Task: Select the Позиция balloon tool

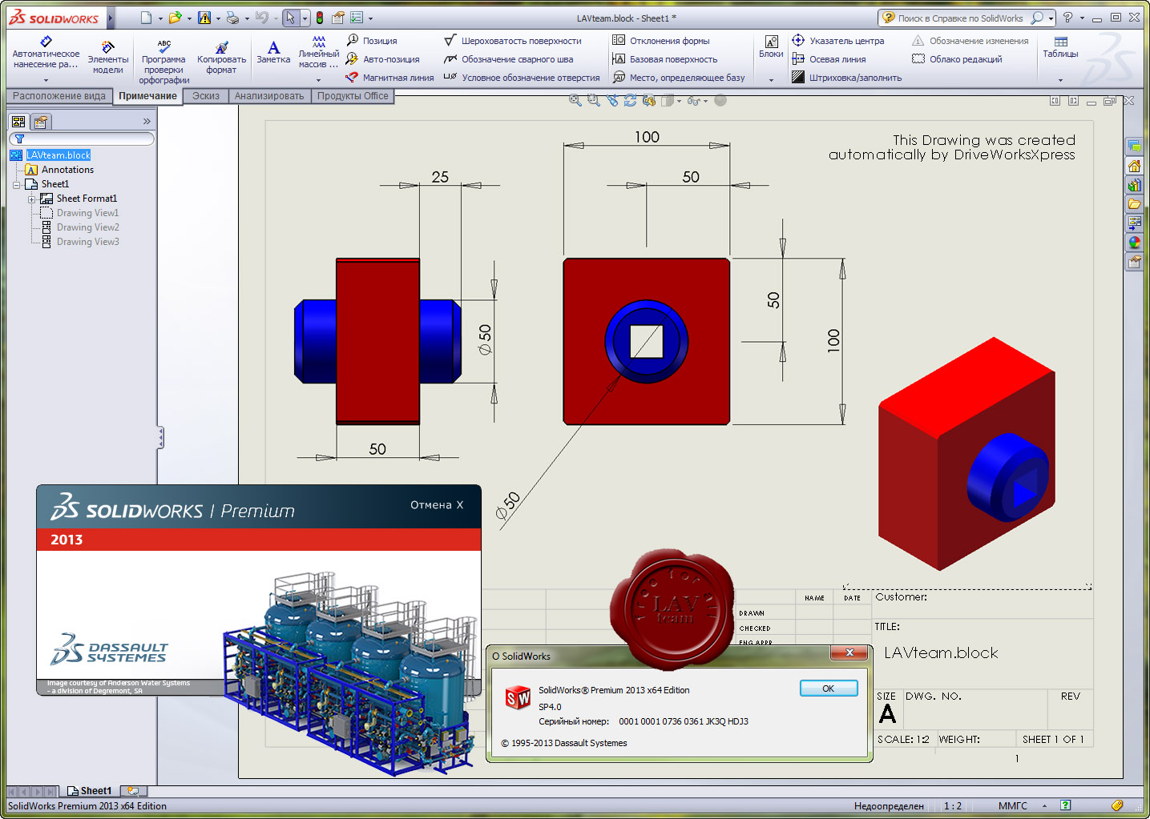Action: [x=372, y=41]
